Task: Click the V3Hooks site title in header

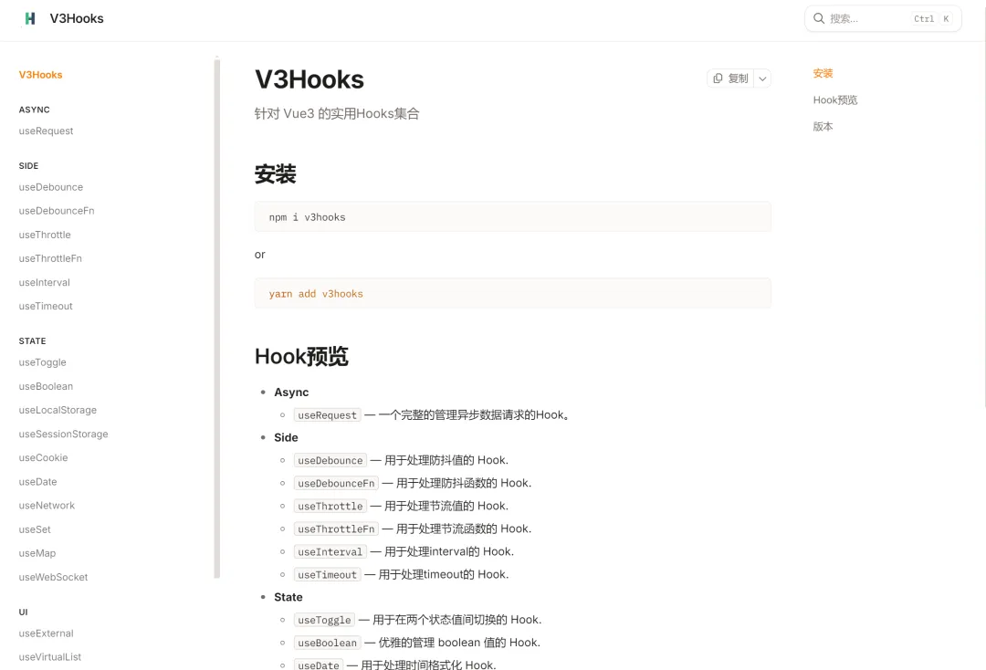Action: (x=77, y=18)
